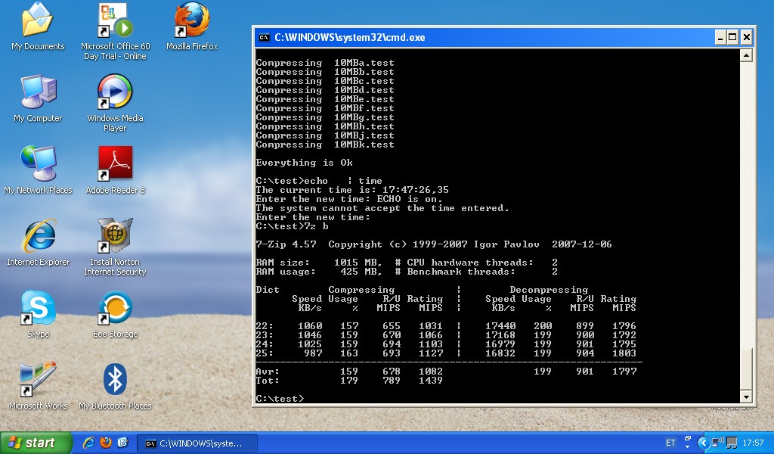Image resolution: width=774 pixels, height=454 pixels.
Task: Open the language bar options dropdown arrow
Action: pos(688,447)
